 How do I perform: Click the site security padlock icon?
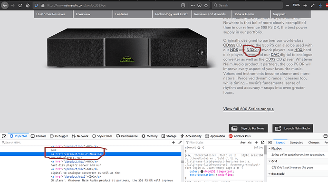click(43, 5)
